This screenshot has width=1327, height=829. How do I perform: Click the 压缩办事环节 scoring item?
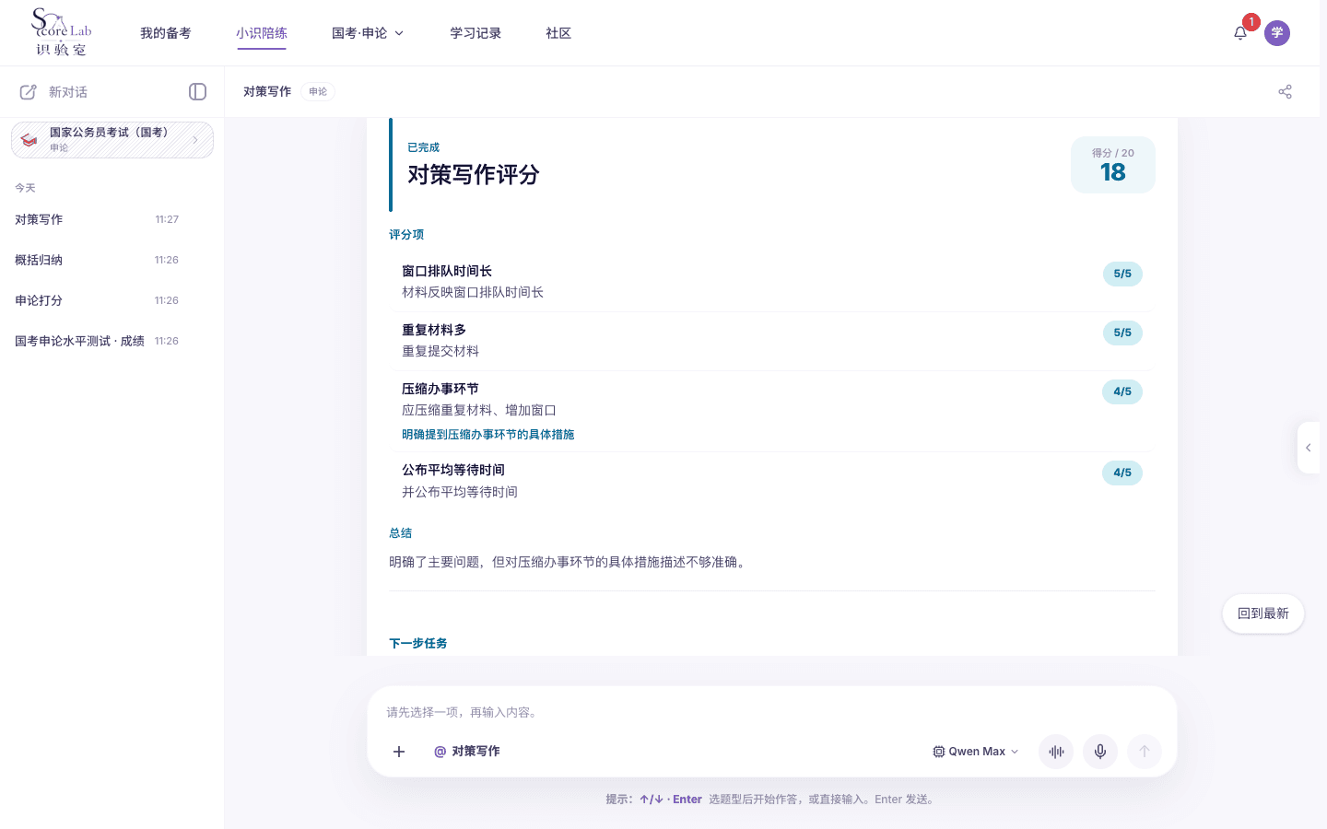(772, 411)
